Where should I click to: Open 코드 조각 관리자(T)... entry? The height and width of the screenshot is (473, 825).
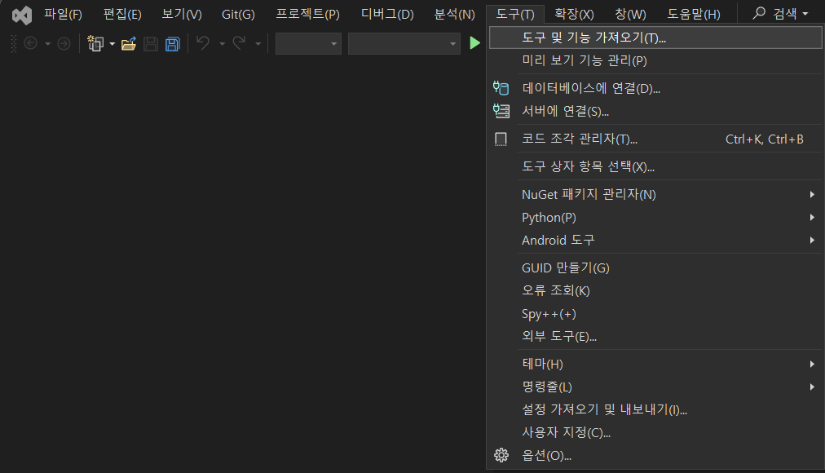(655, 139)
